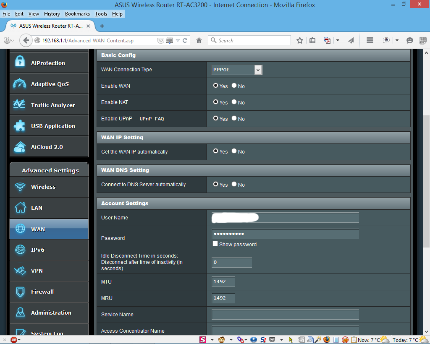The height and width of the screenshot is (344, 430).
Task: Select No for Get WAN IP automatically
Action: [234, 151]
